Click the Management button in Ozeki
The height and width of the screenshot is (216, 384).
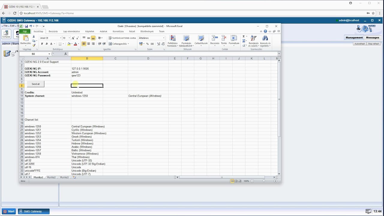(x=354, y=37)
